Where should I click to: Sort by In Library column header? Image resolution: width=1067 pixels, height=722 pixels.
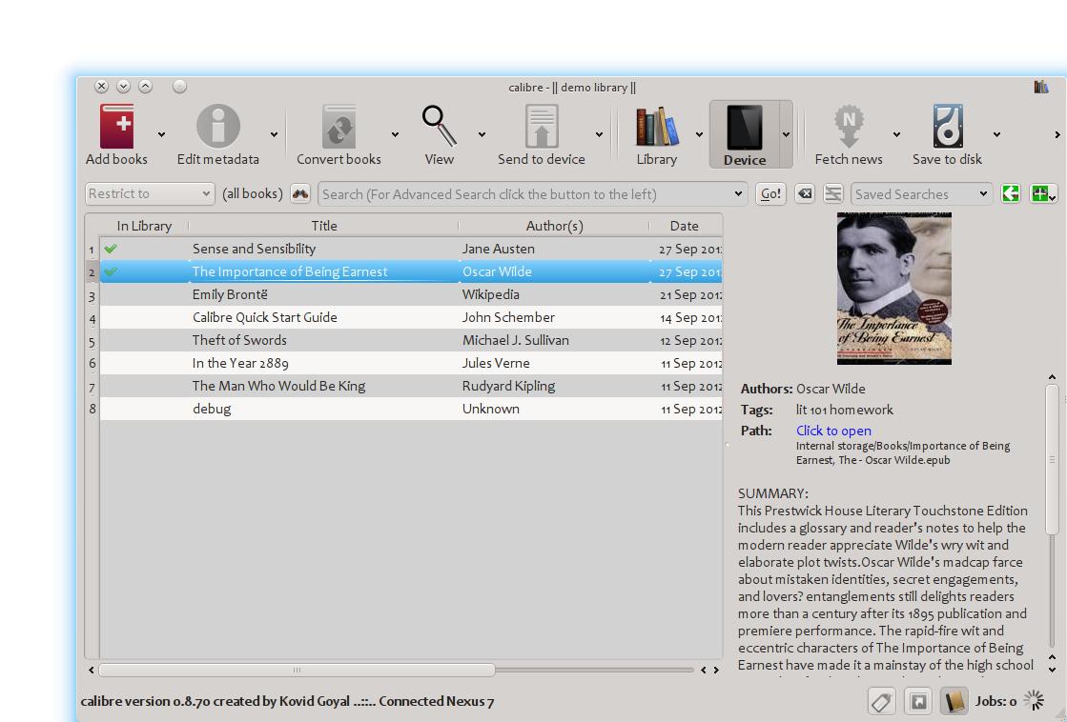144,226
